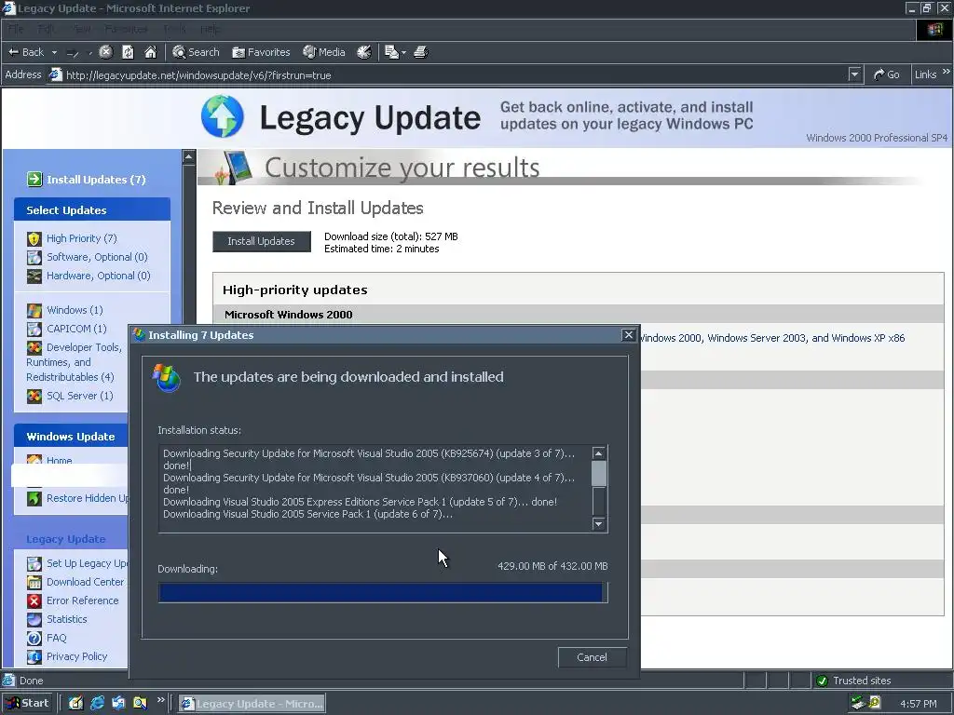Open the Favorites menu
Screen dimensions: 954x715
tap(126, 29)
